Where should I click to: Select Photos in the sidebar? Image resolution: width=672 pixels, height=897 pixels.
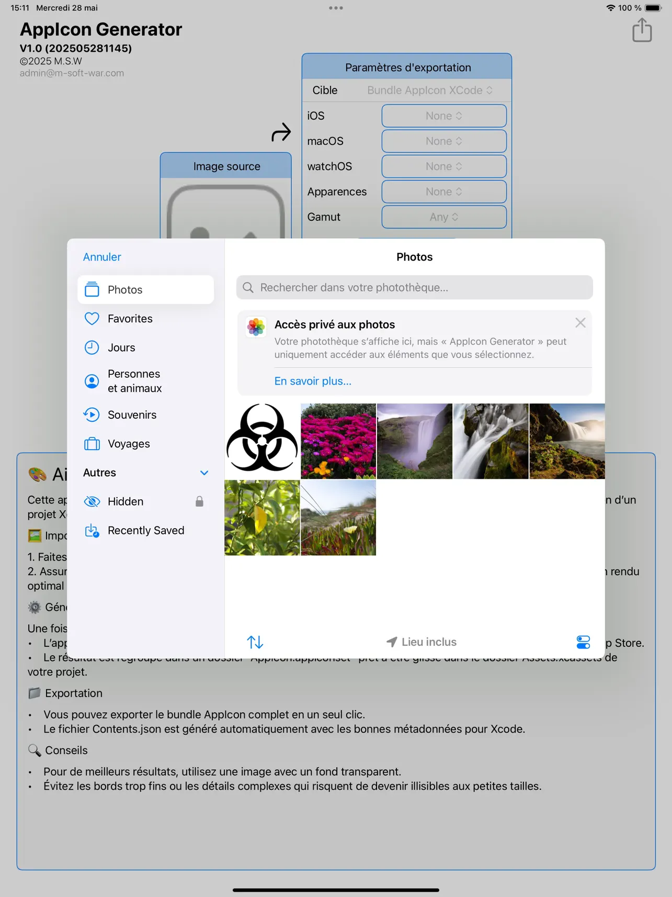[145, 289]
